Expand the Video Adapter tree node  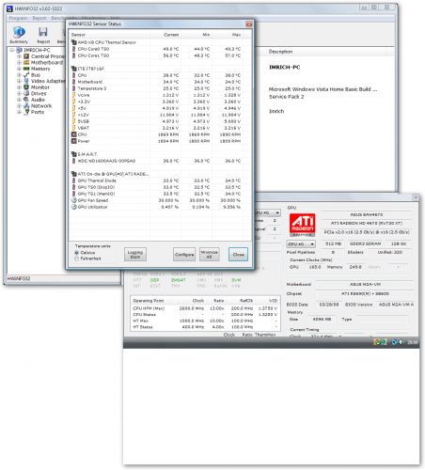[x=19, y=81]
